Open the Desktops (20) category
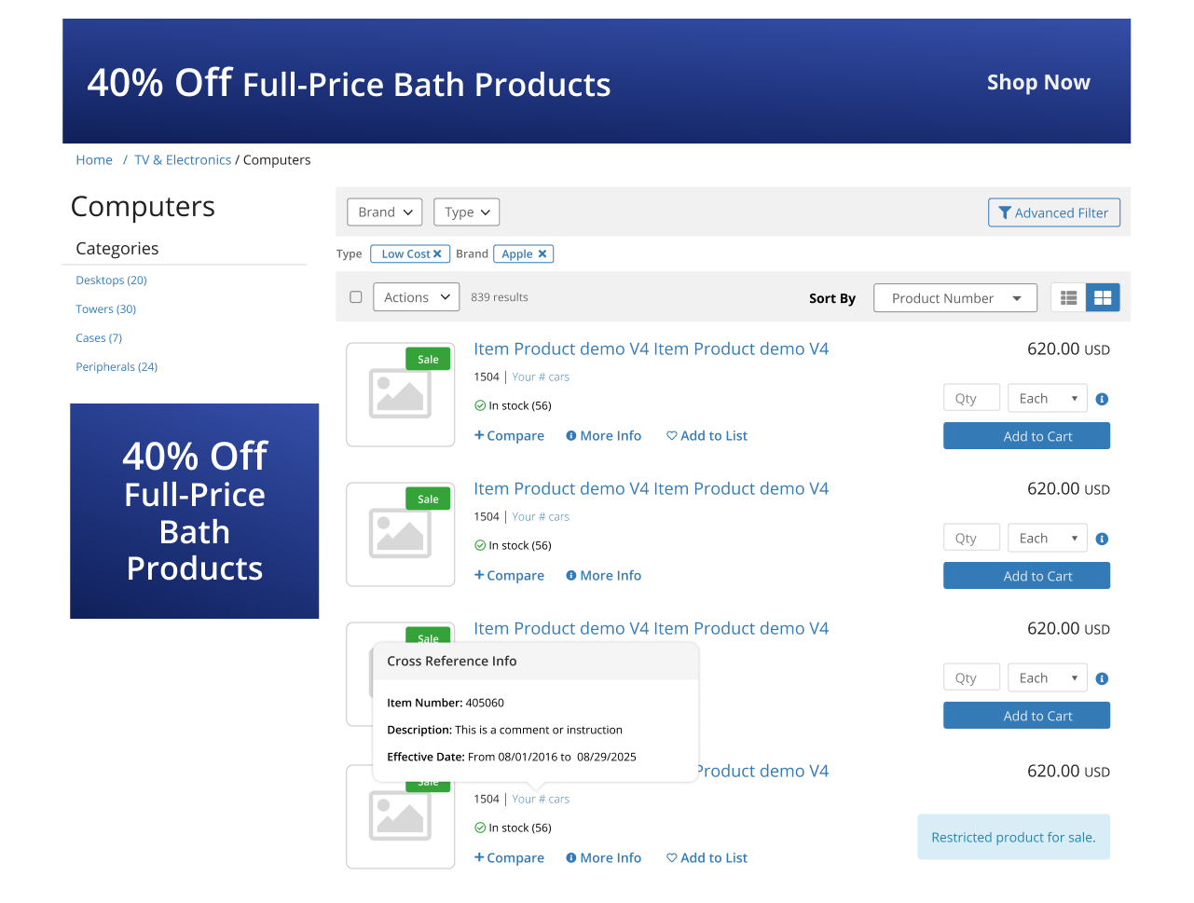 tap(111, 280)
